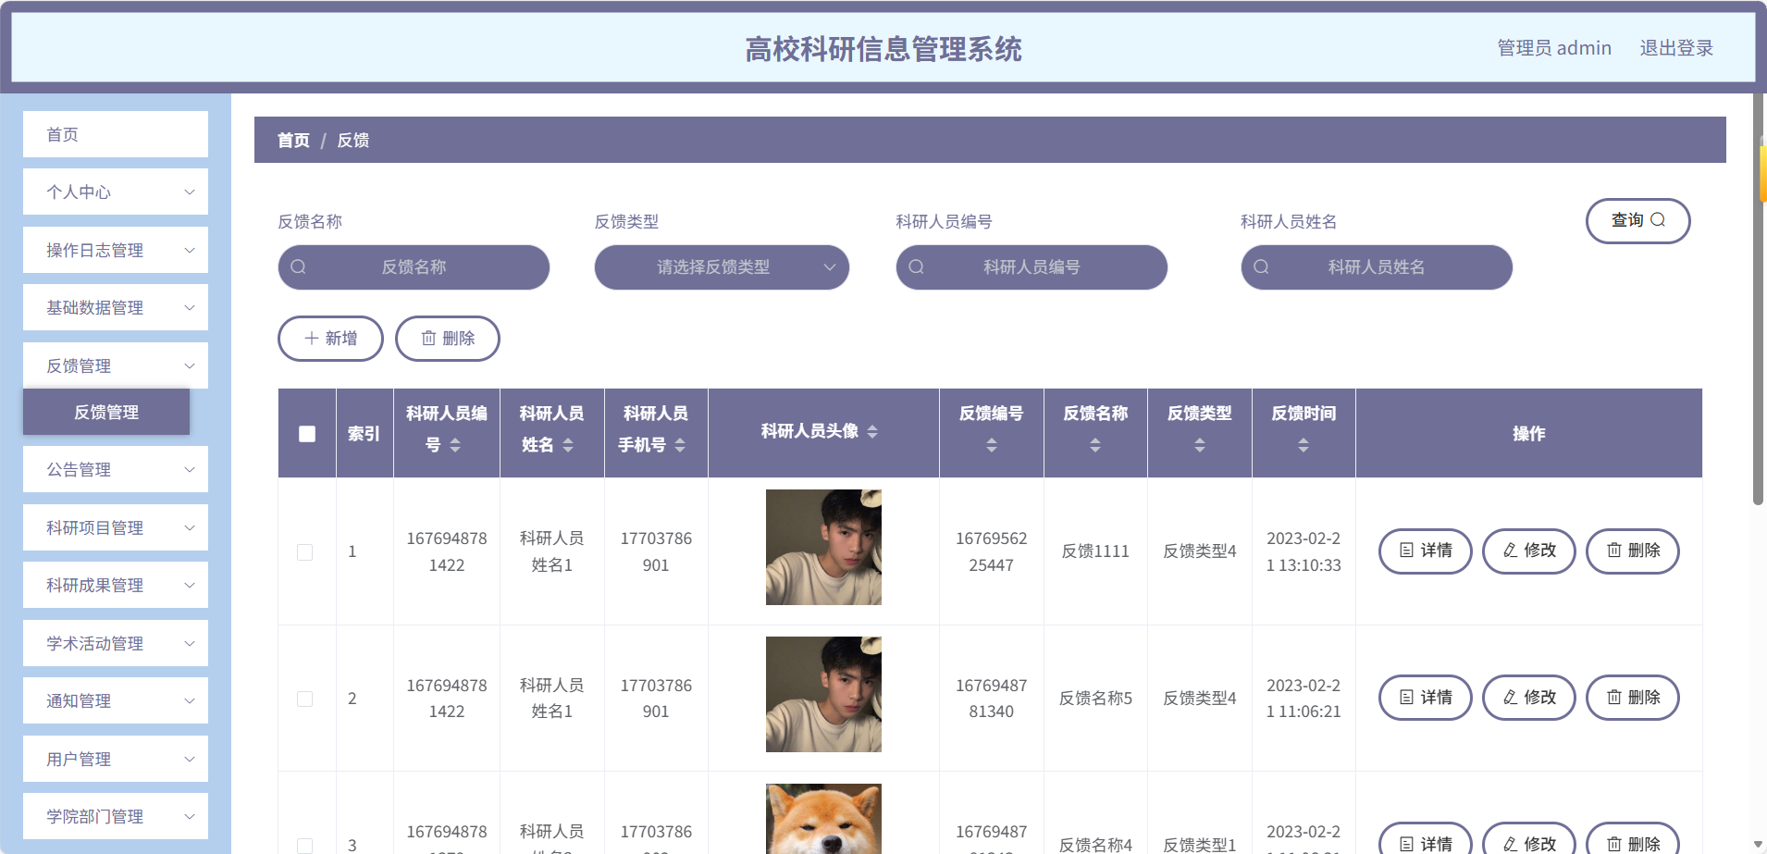The image size is (1767, 854).
Task: Sort by 科研人员手机号 column arrows
Action: [x=680, y=446]
